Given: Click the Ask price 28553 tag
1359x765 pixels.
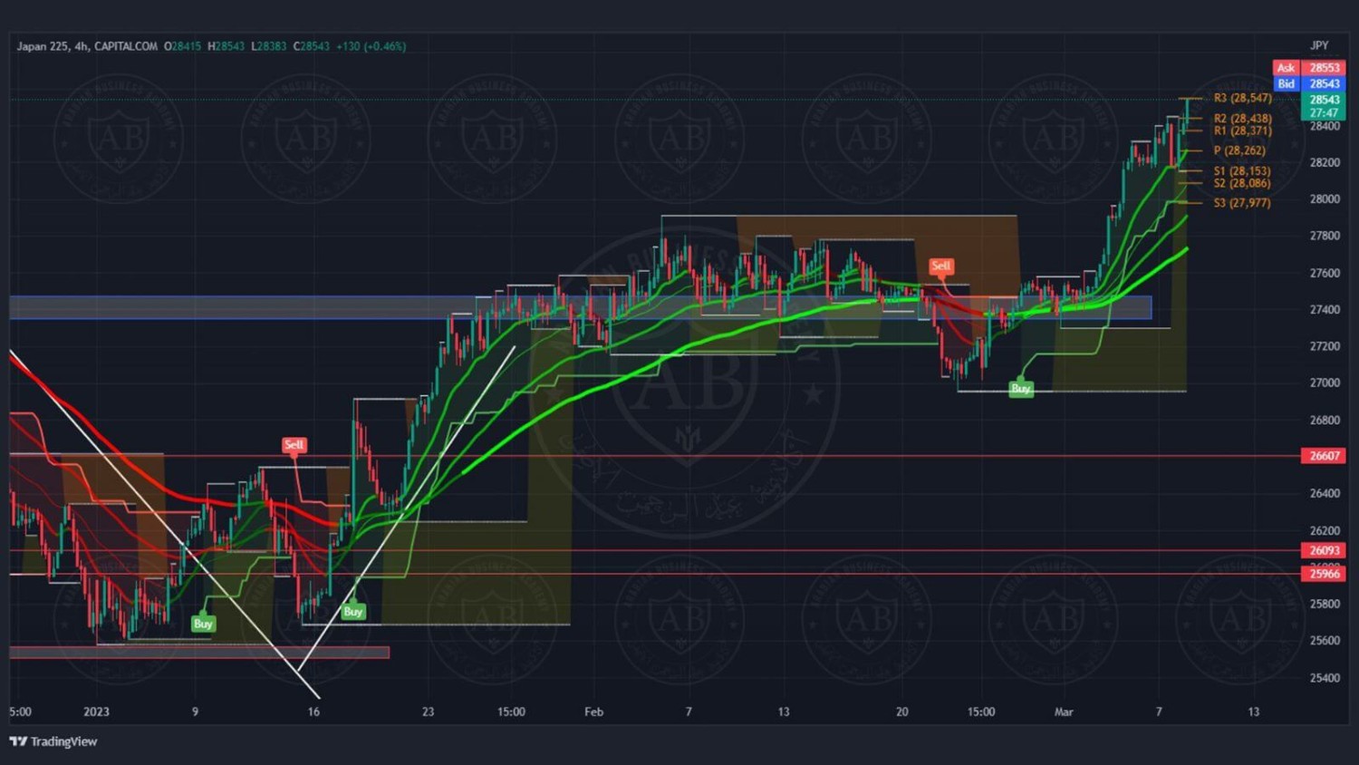Looking at the screenshot, I should pos(1325,68).
